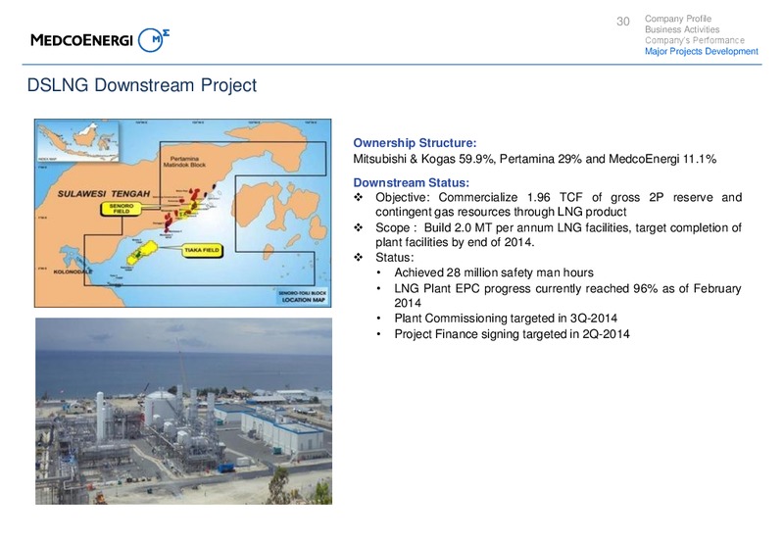
Task: Click the DSLNG Downstream Project title
Action: [141, 85]
